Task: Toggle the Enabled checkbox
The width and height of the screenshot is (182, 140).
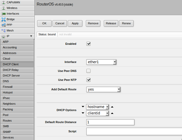Action: pos(88,44)
